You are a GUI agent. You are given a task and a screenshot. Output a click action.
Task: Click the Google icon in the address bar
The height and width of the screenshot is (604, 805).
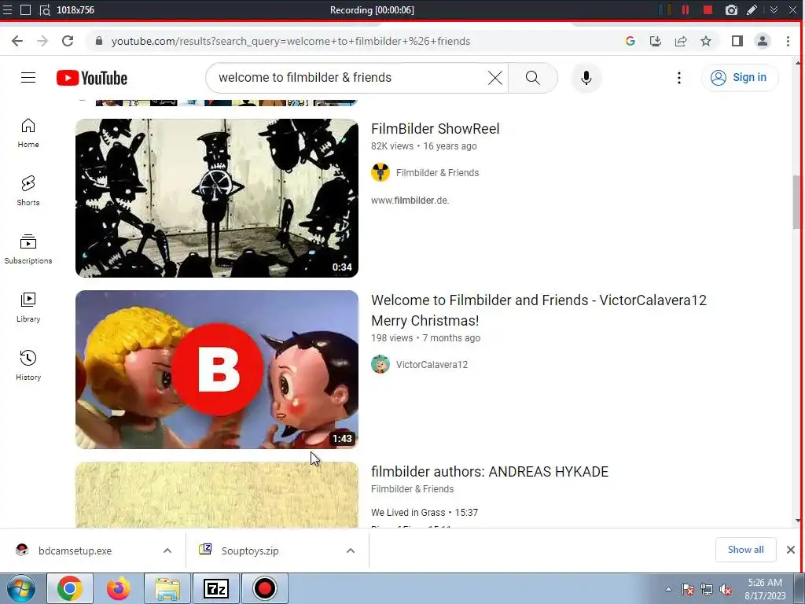[630, 41]
